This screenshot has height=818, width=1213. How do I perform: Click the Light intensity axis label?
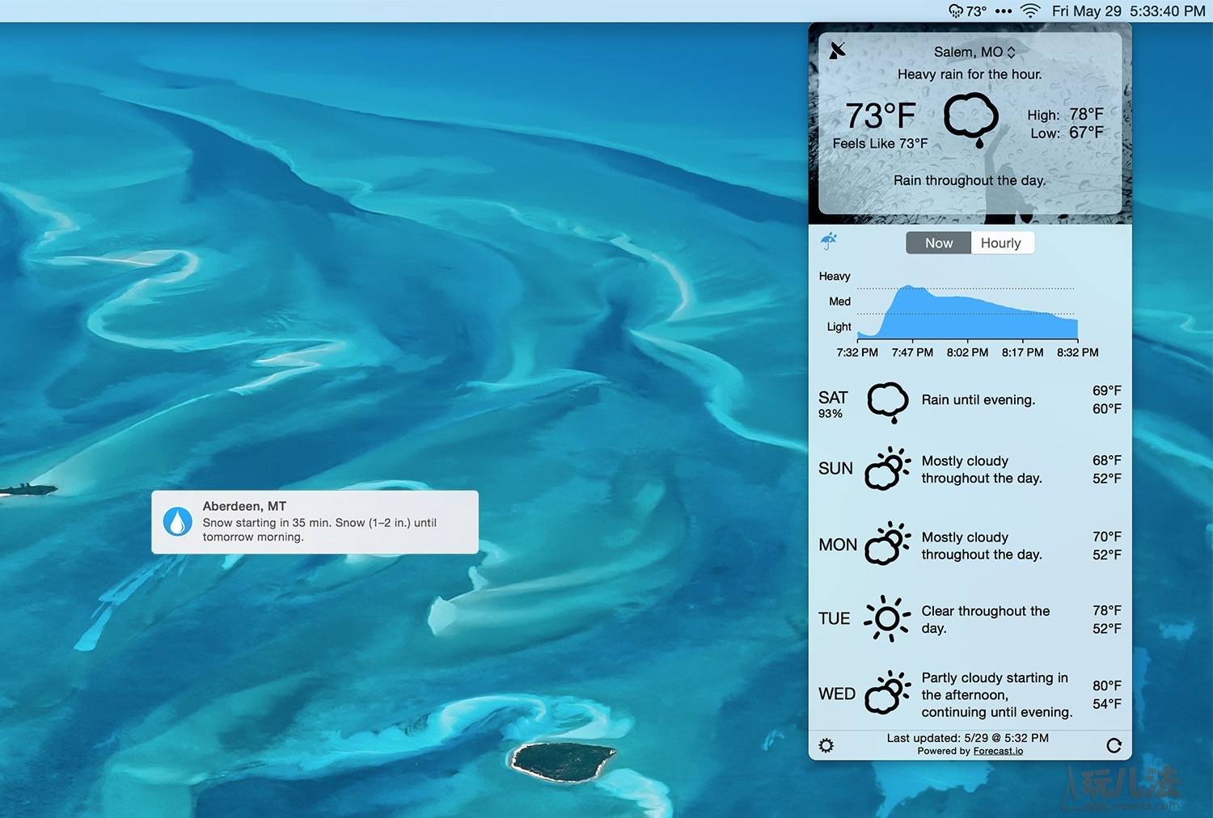839,327
